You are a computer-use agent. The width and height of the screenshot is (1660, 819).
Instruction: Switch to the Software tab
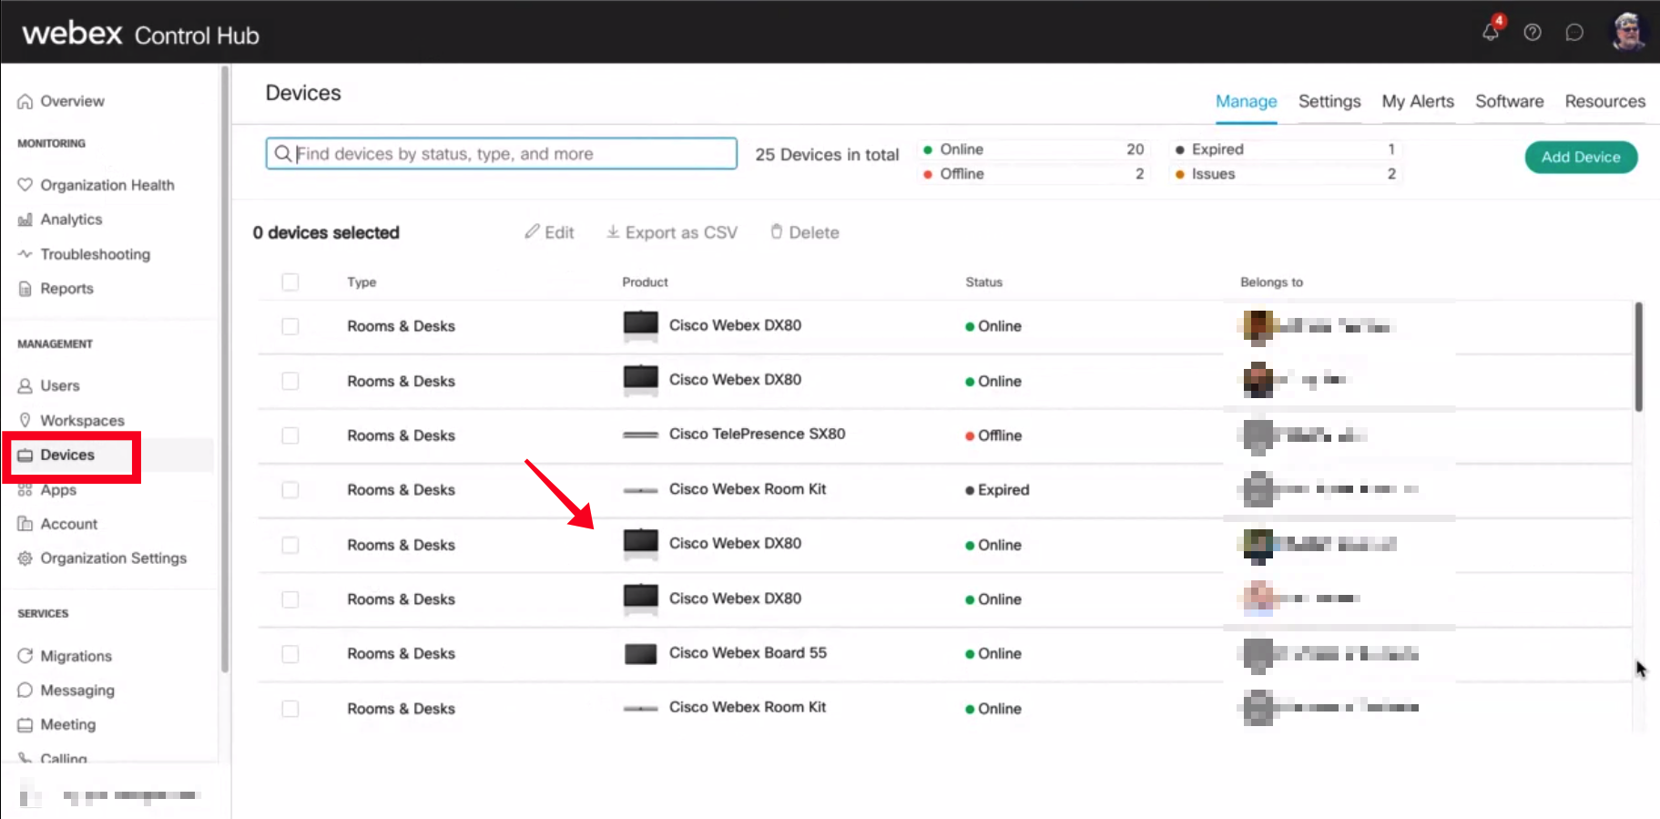click(x=1509, y=102)
